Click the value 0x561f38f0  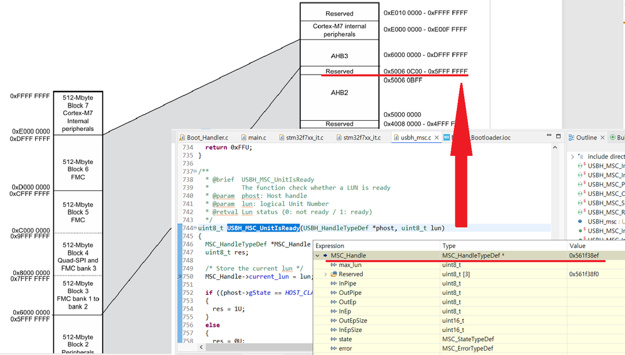coord(584,274)
